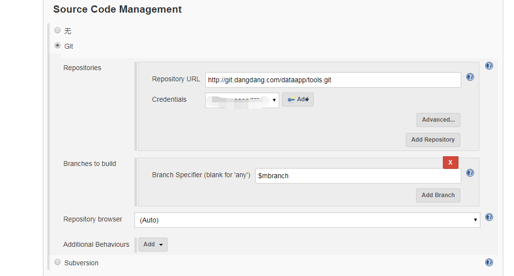The width and height of the screenshot is (514, 276).
Task: Open help icon next to Subversion
Action: 489,262
